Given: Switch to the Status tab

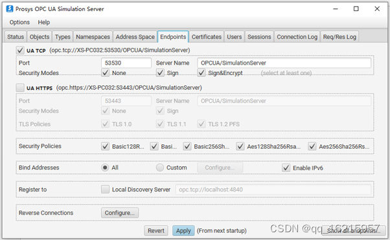Looking at the screenshot, I should coord(16,37).
